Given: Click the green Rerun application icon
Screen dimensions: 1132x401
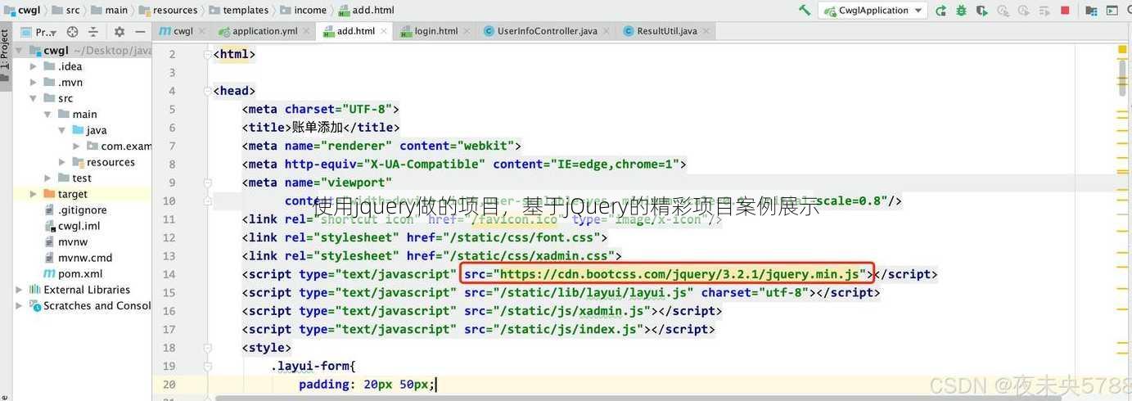Looking at the screenshot, I should click(x=941, y=11).
